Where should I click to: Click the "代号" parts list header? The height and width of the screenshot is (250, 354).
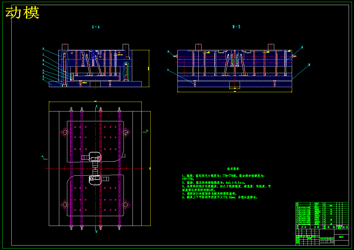pos(304,227)
